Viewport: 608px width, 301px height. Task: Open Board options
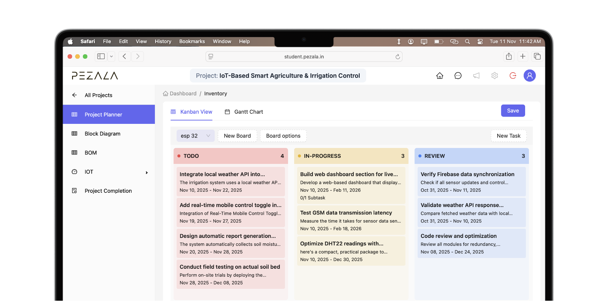click(283, 136)
